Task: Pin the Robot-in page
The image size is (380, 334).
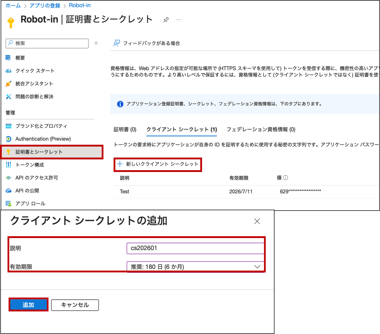Action: (x=166, y=19)
